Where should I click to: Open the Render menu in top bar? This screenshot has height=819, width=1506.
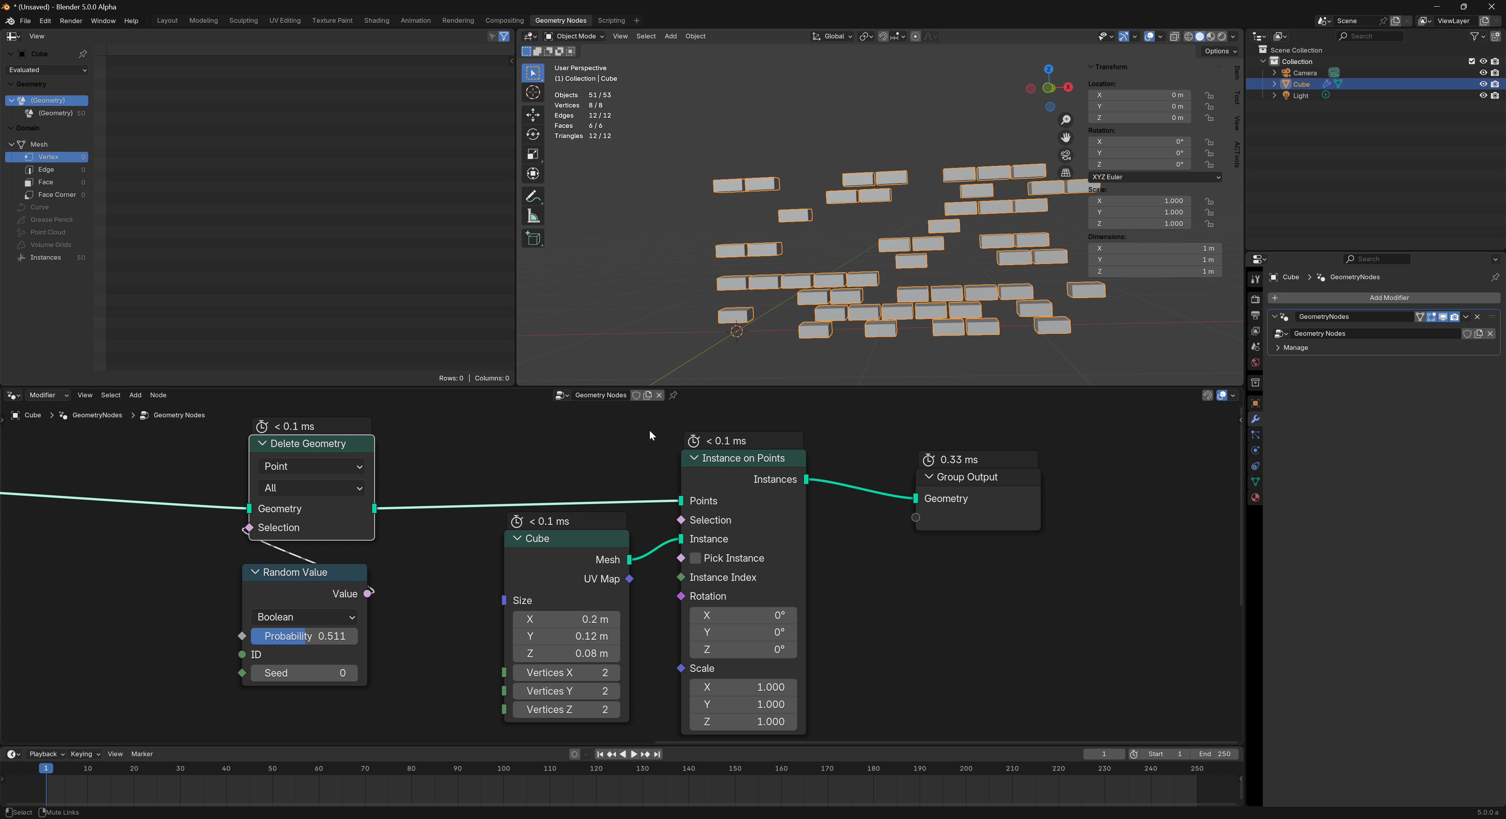pos(71,21)
